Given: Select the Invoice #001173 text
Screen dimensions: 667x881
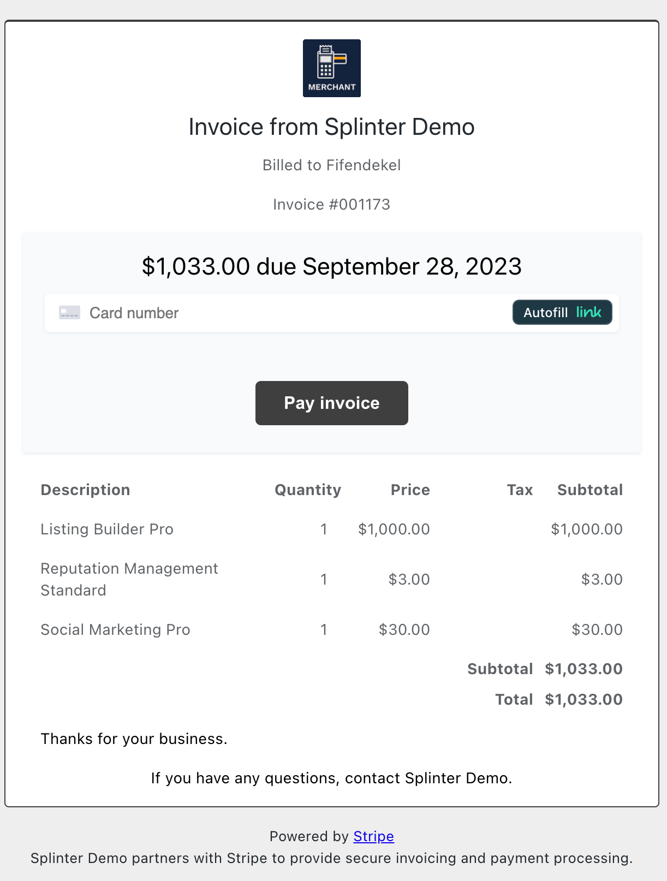Looking at the screenshot, I should pyautogui.click(x=332, y=204).
